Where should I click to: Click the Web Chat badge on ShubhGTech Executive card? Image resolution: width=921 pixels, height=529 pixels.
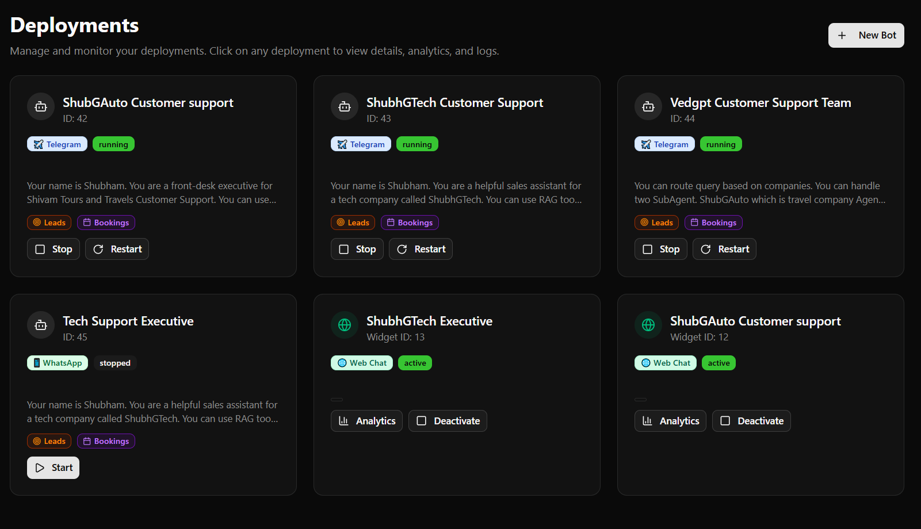pos(362,363)
